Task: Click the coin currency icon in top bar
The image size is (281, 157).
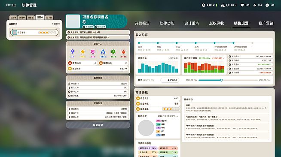Action: click(x=203, y=5)
